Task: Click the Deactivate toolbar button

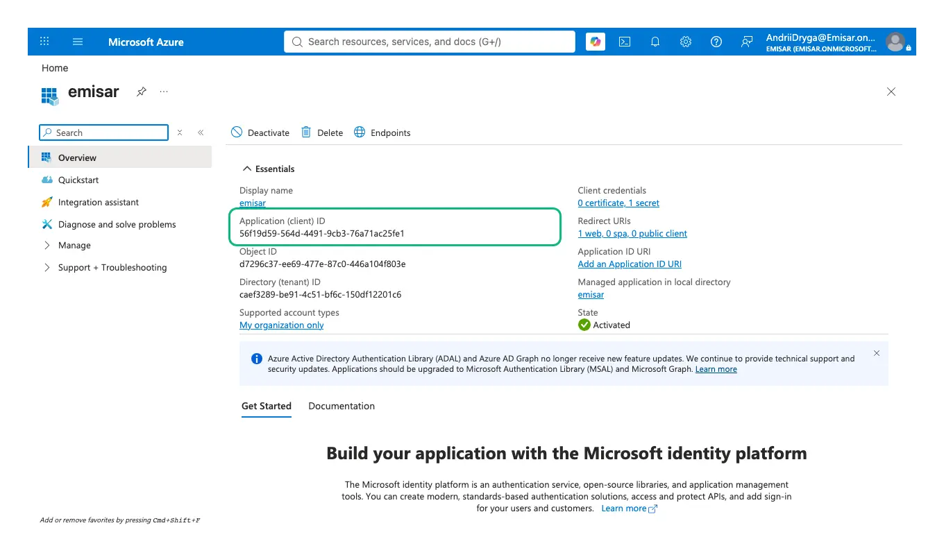Action: pyautogui.click(x=260, y=133)
